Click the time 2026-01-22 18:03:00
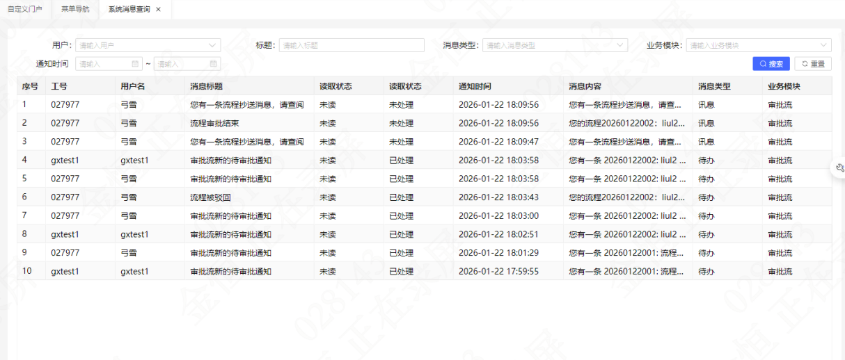 pos(498,216)
